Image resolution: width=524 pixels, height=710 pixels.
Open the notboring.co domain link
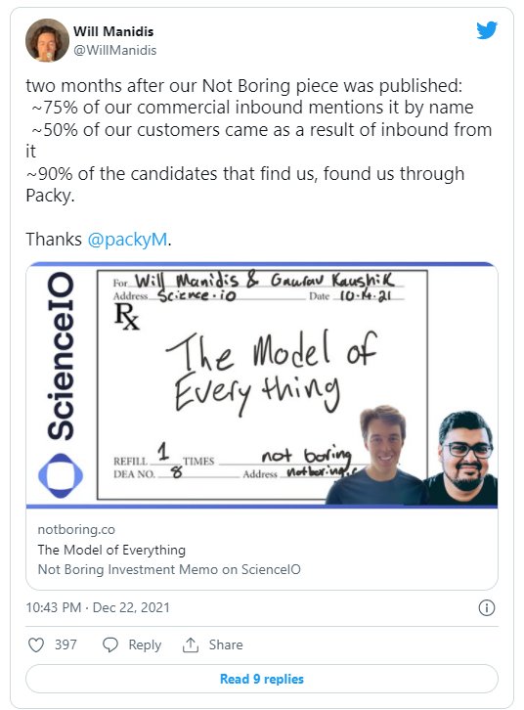(76, 529)
